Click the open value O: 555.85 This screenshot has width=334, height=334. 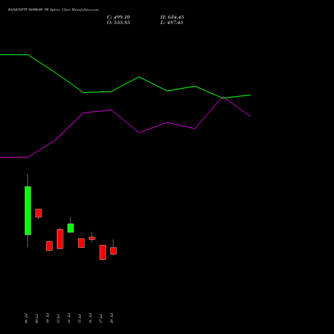point(118,23)
